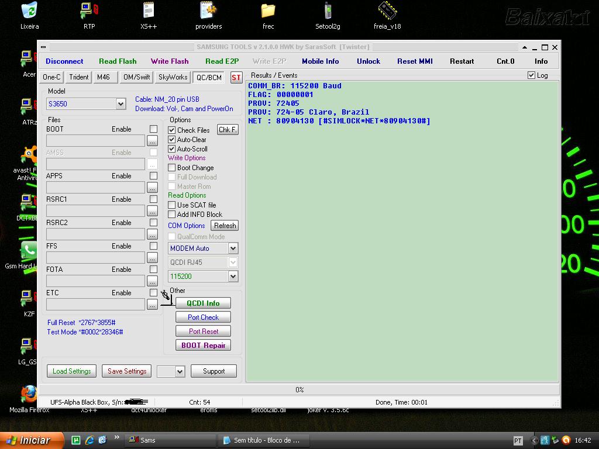599x449 pixels.
Task: Click Write Flash in the toolbar
Action: point(170,61)
